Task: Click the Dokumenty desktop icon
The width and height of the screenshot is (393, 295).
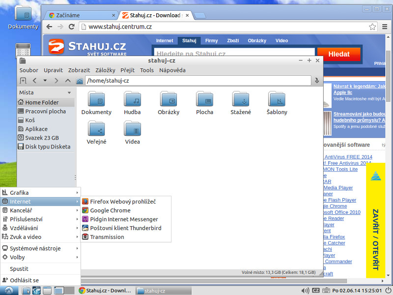Action: click(x=23, y=17)
